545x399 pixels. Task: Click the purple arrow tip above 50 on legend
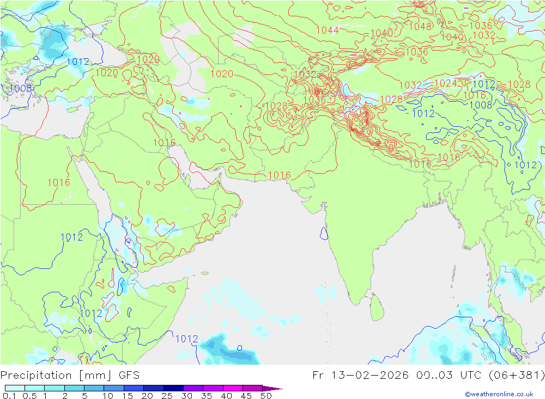[x=272, y=388]
